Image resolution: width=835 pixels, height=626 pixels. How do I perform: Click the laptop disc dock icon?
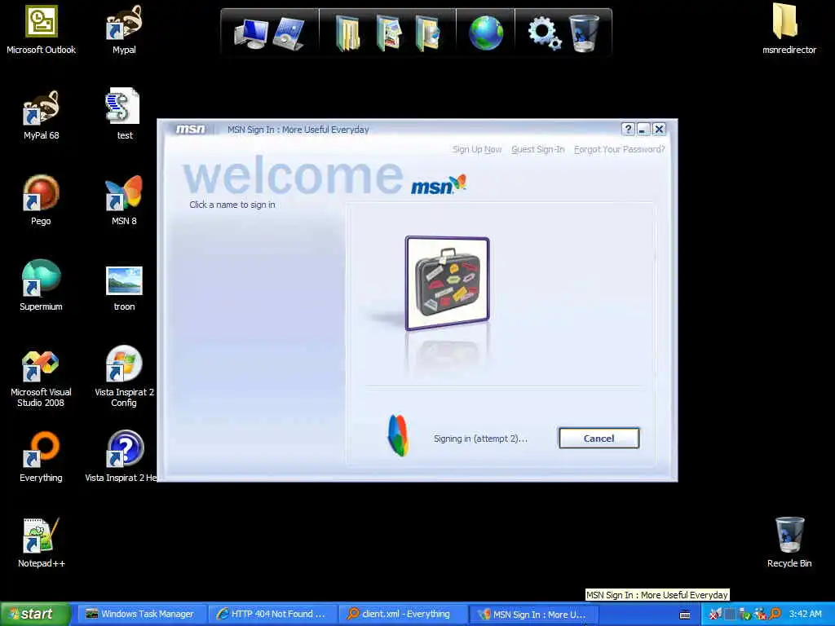pyautogui.click(x=289, y=33)
